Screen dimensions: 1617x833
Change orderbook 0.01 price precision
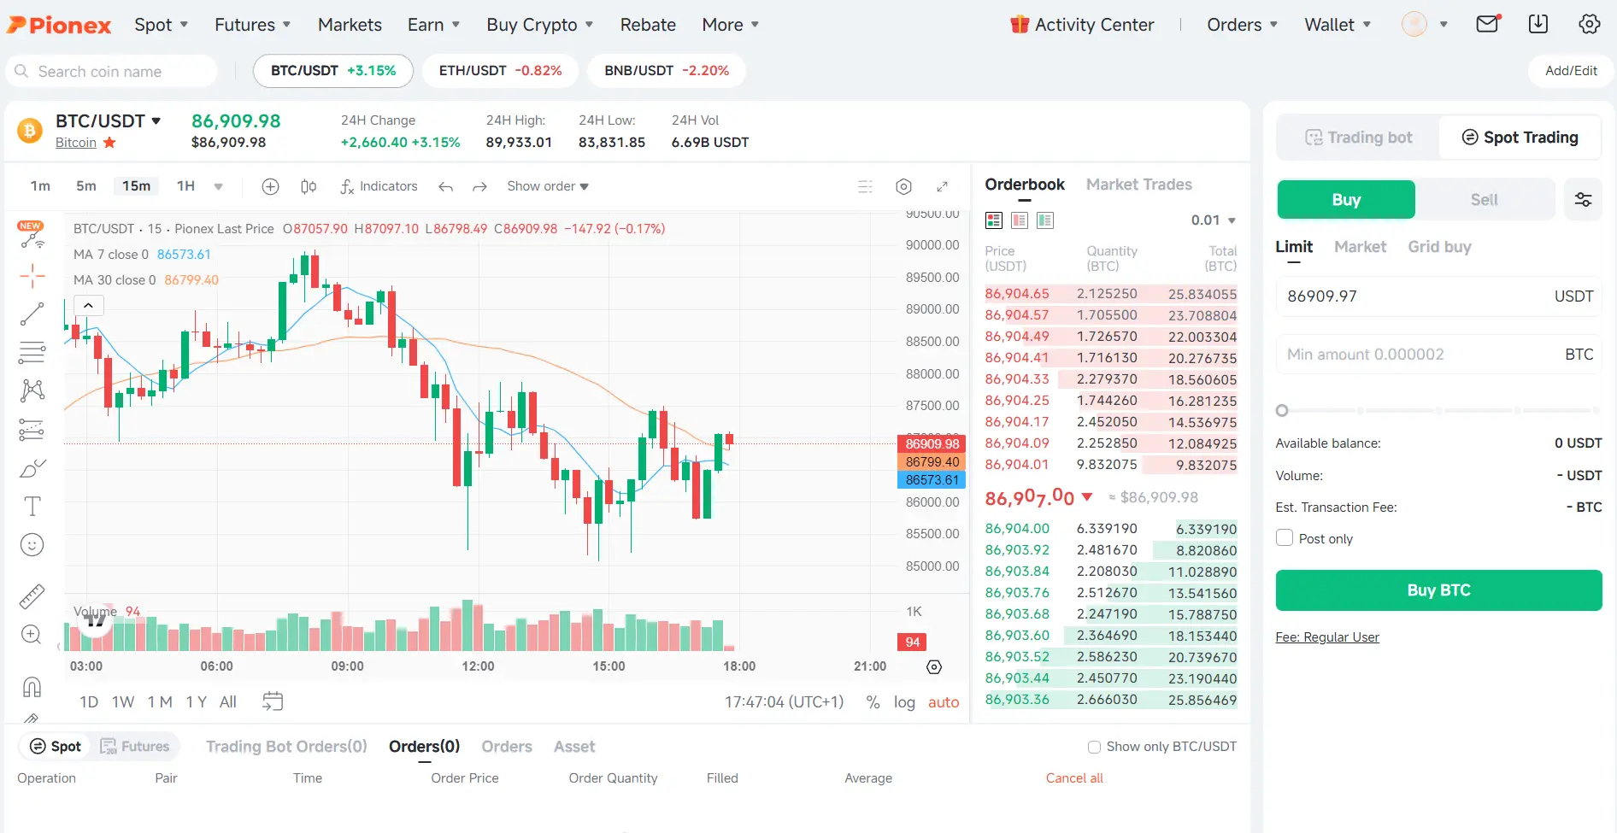[1214, 220]
